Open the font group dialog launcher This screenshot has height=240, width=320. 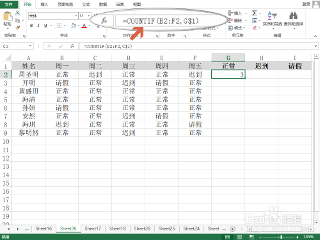(x=104, y=36)
